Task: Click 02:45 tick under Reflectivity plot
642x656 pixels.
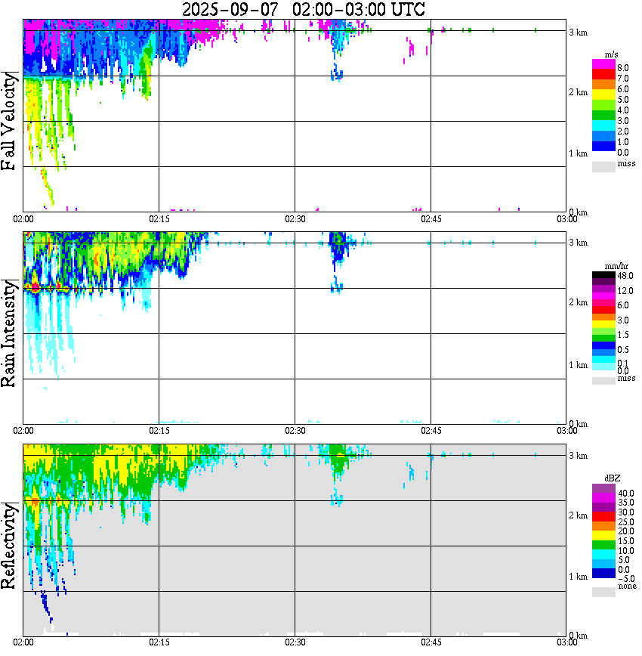Action: point(431,642)
